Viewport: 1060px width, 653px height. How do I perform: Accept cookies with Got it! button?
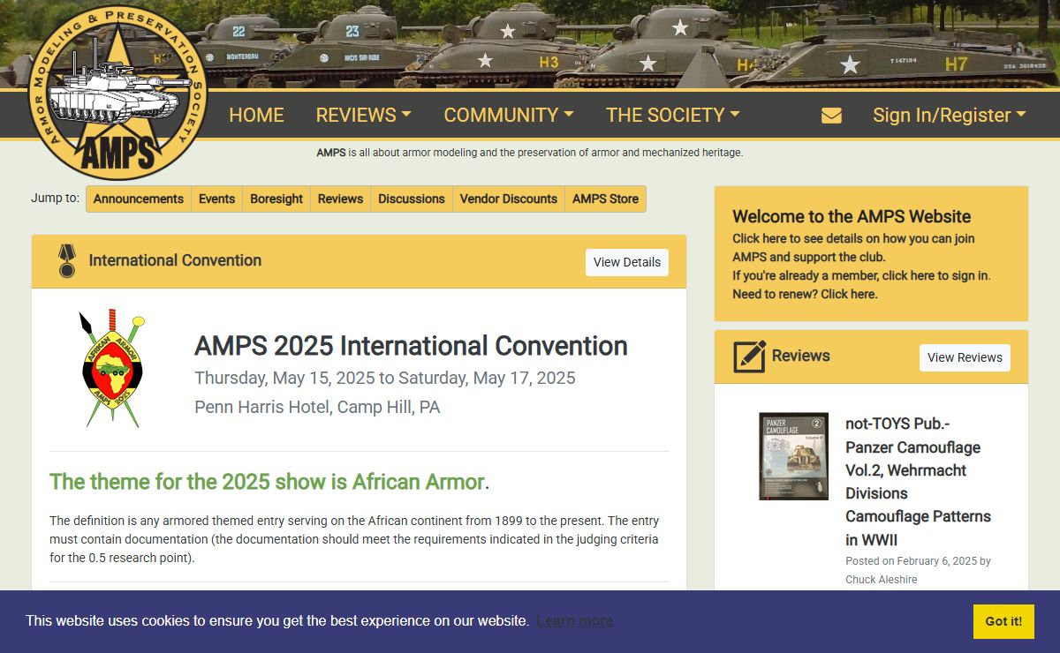pos(1003,621)
